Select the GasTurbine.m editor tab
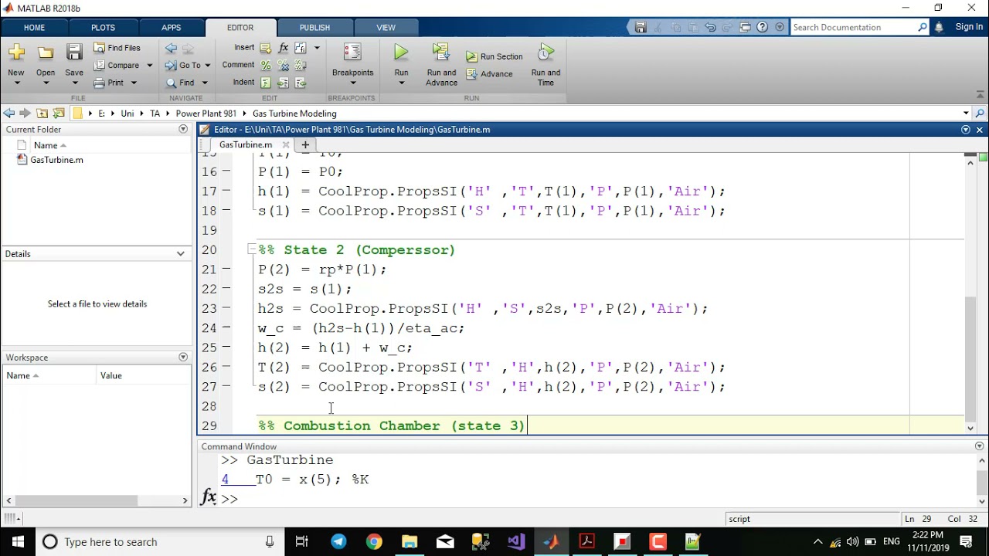The height and width of the screenshot is (556, 989). pyautogui.click(x=245, y=144)
